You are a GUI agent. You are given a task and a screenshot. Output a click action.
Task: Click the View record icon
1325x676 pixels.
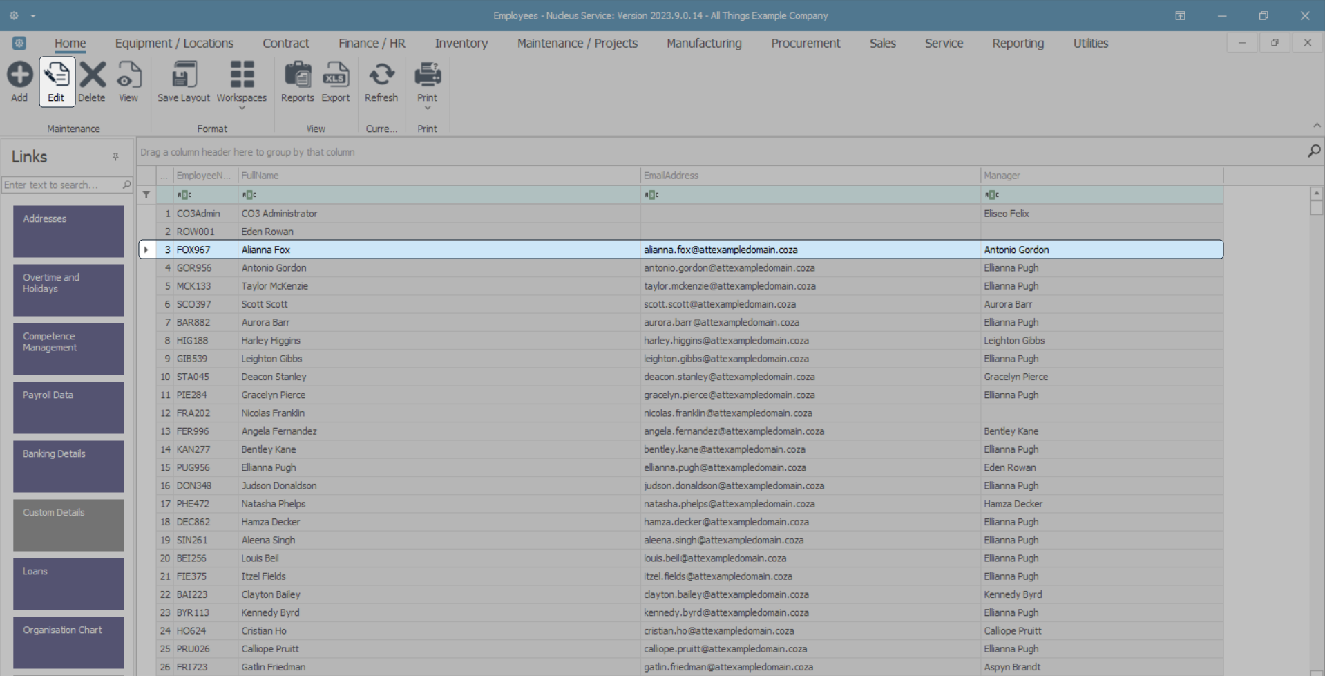pos(128,75)
